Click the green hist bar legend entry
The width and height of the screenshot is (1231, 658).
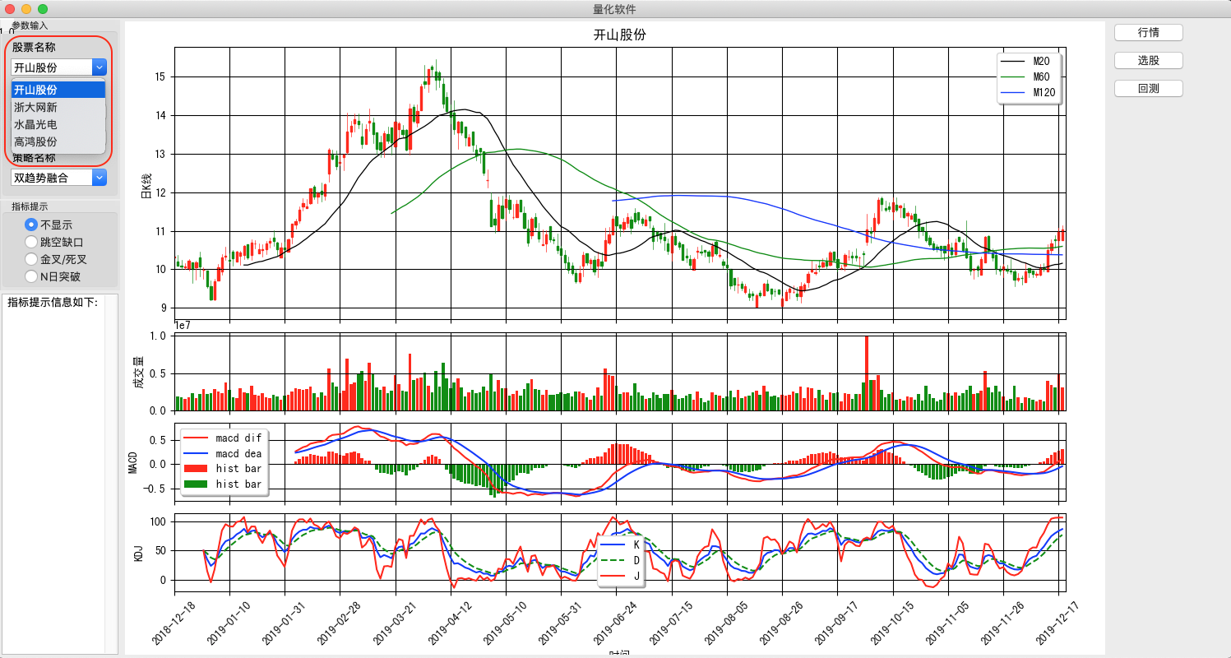223,484
